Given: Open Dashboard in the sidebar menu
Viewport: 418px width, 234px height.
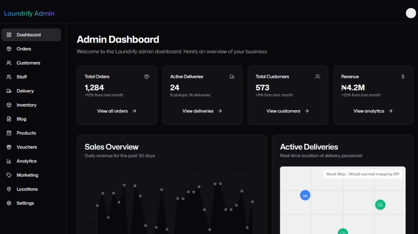Looking at the screenshot, I should pos(31,35).
